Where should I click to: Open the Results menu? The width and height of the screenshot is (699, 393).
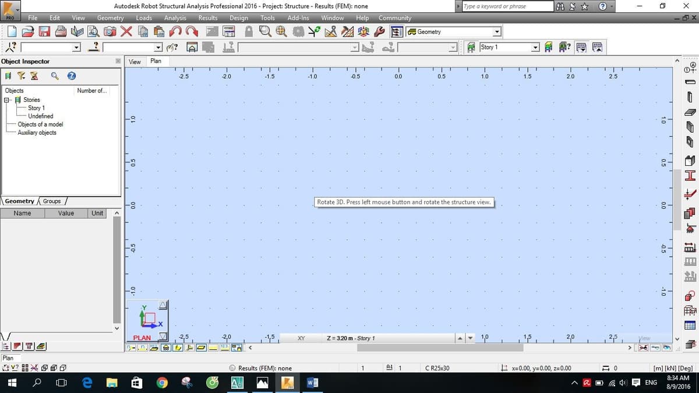click(208, 18)
